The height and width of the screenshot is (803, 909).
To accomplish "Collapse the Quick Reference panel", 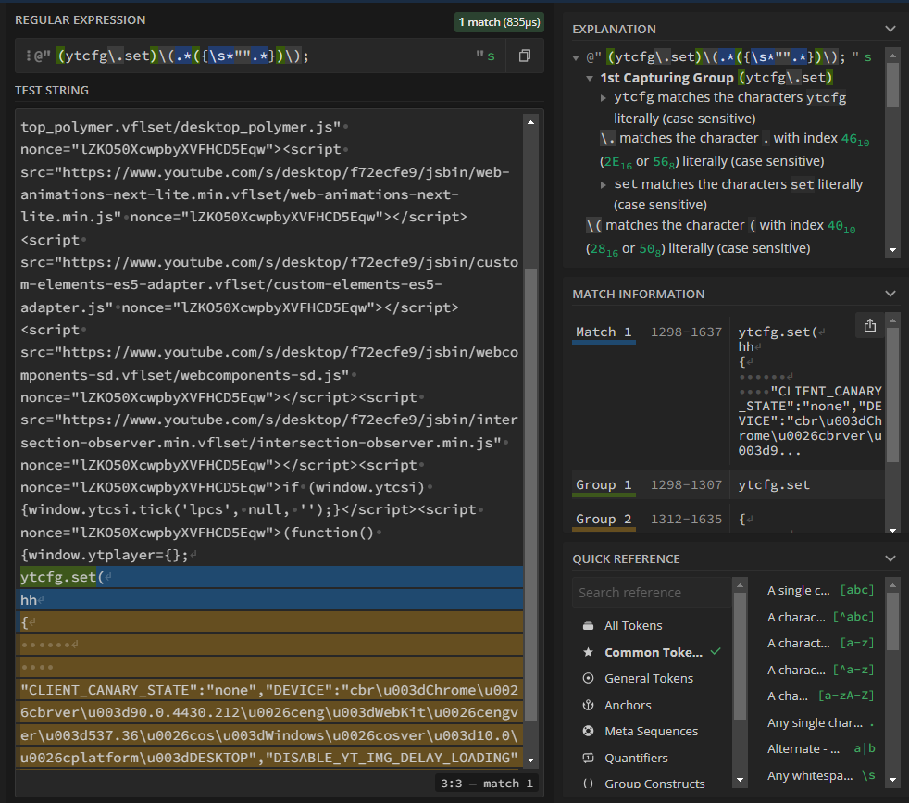I will pyautogui.click(x=890, y=558).
